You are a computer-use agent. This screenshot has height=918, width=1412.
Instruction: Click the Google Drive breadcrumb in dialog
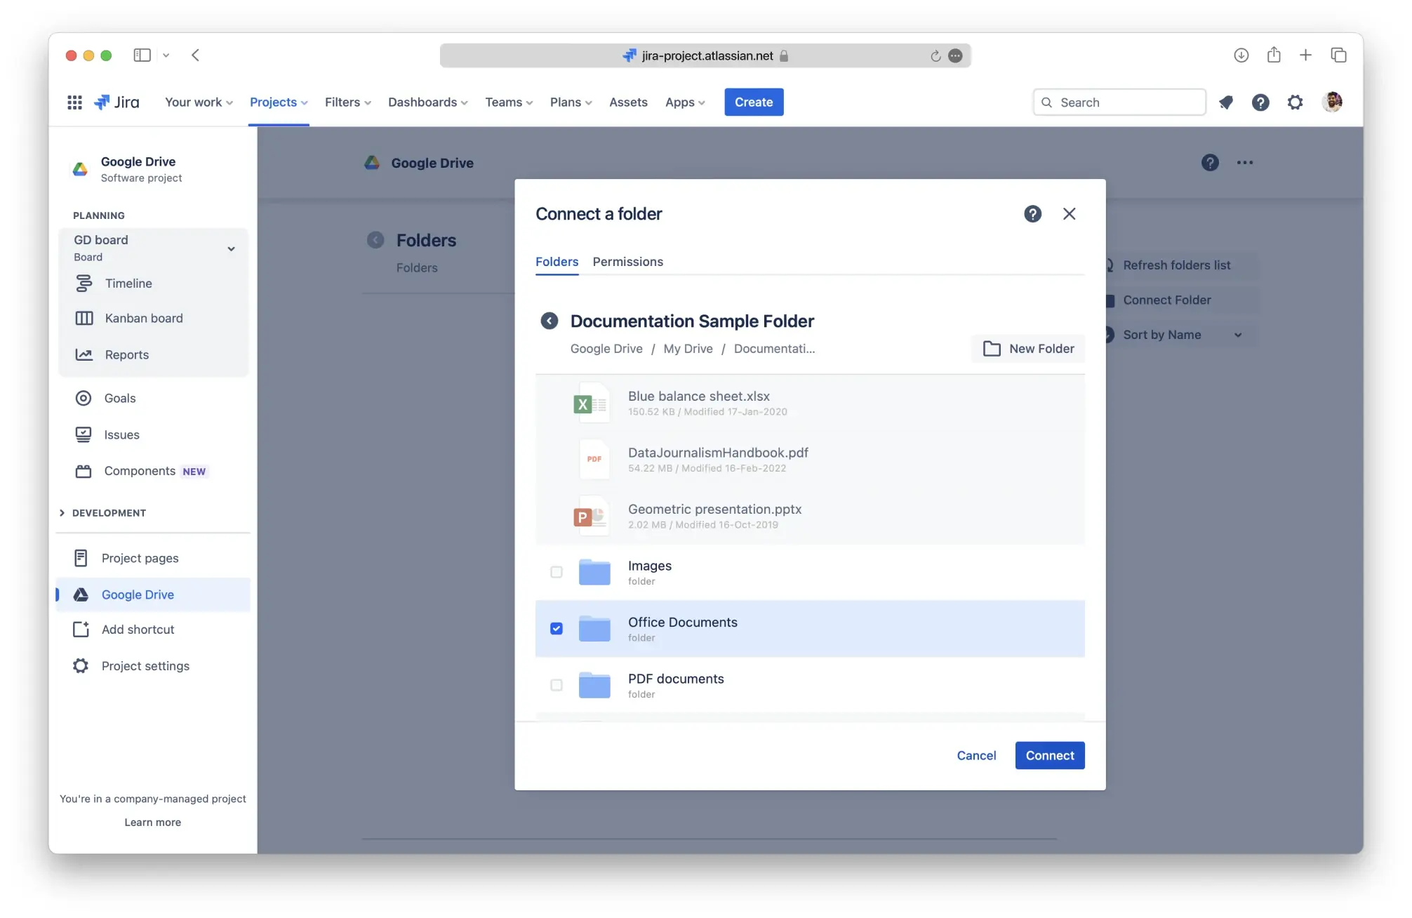tap(606, 349)
